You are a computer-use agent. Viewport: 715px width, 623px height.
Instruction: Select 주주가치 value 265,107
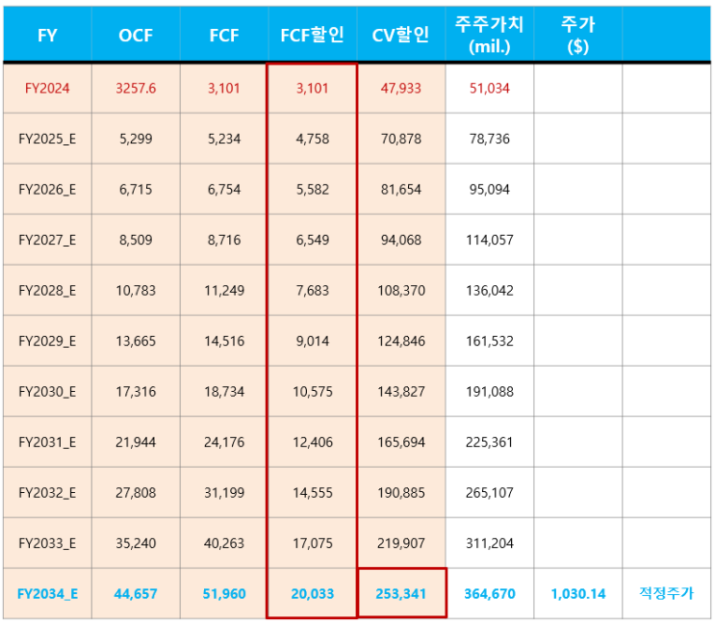490,493
